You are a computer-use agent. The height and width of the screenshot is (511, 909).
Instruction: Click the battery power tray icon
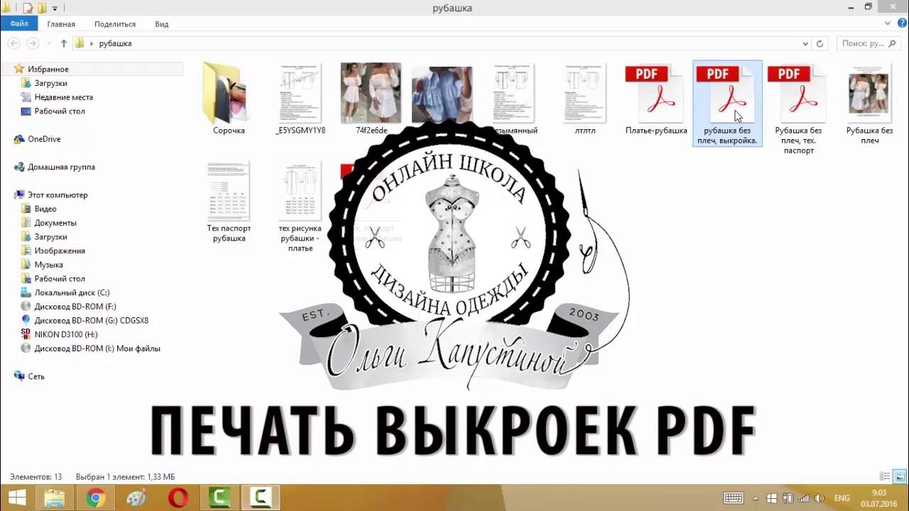pos(788,498)
